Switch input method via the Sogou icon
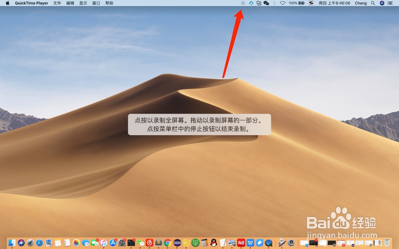Image resolution: width=399 pixels, height=249 pixels. (311, 3)
